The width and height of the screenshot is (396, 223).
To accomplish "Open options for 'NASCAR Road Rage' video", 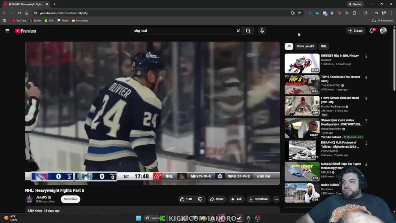I will [366, 164].
